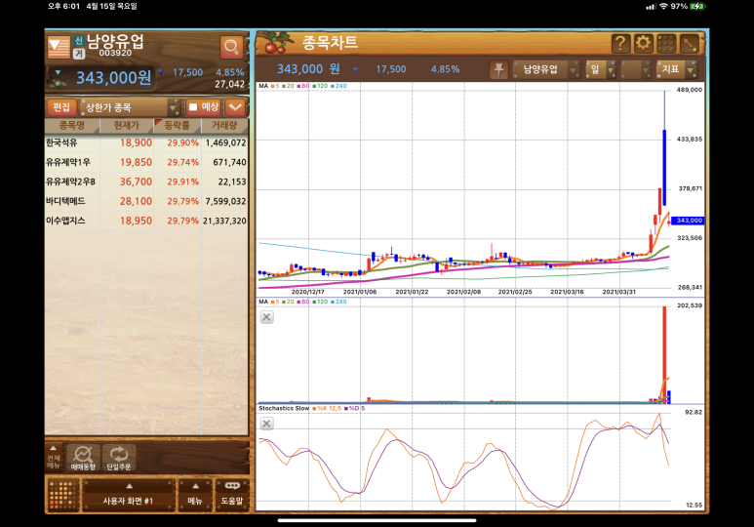The height and width of the screenshot is (527, 754).
Task: Tap the LED dot-matrix icon at bottom left
Action: point(63,495)
